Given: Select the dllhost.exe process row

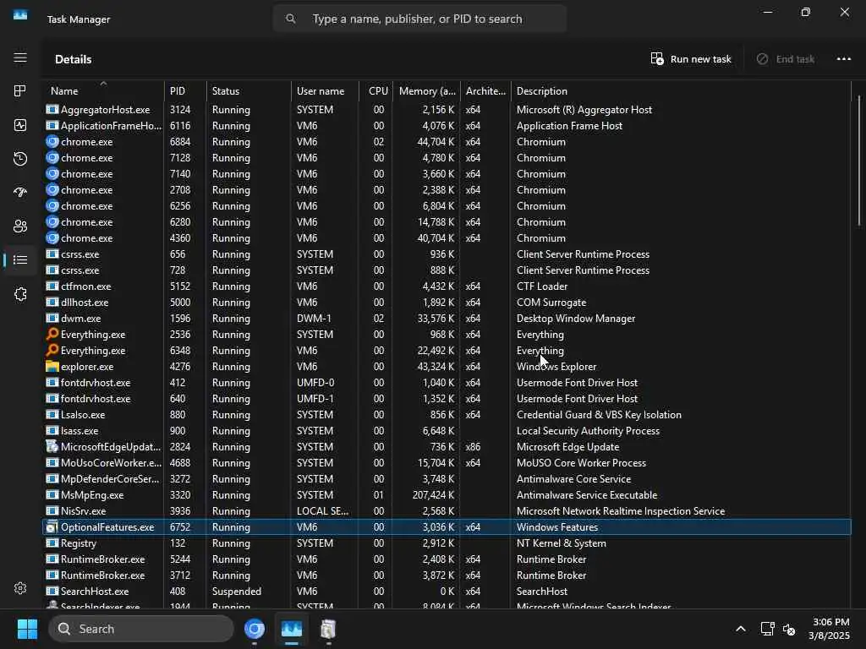Looking at the screenshot, I should click(x=447, y=303).
